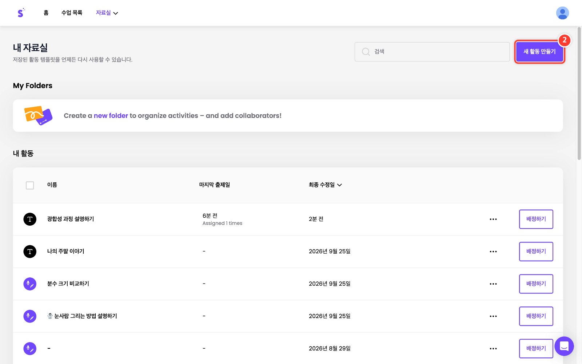Open the 수업 목록 menu item
582x364 pixels.
[72, 13]
